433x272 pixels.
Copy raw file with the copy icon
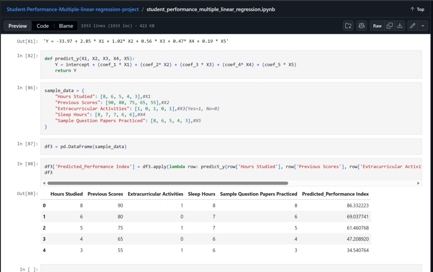click(x=389, y=26)
